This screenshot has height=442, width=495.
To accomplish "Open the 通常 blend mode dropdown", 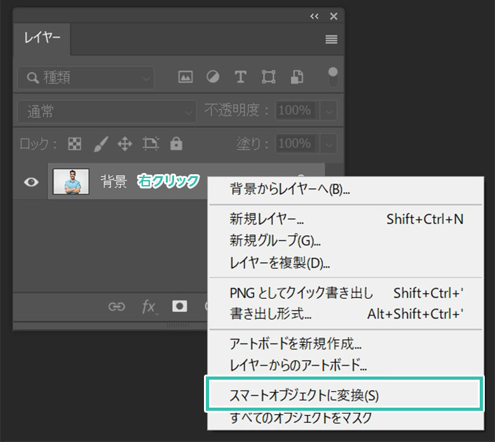I will tap(107, 111).
